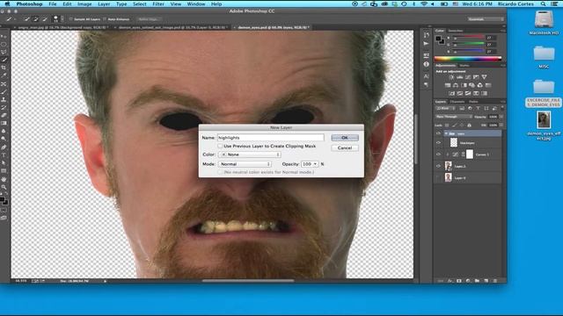Image resolution: width=563 pixels, height=316 pixels.
Task: Select the Horizontal Type tool
Action: pyautogui.click(x=4, y=155)
